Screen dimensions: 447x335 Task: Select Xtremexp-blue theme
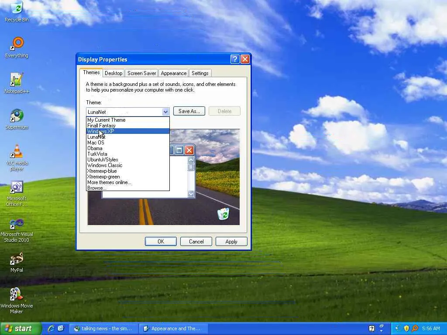[128, 171]
